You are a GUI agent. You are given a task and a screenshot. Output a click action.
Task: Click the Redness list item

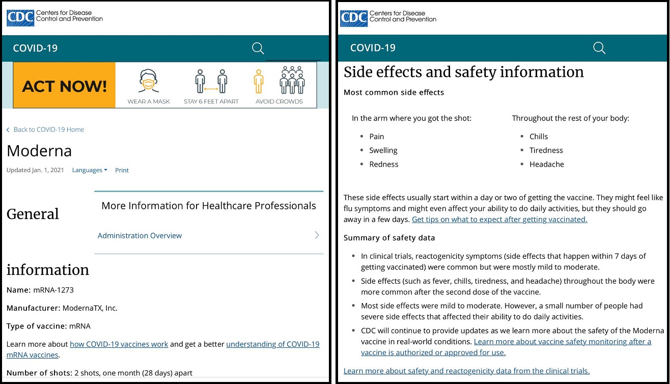click(384, 164)
